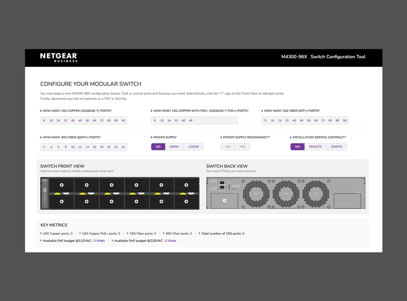
Task: Expand the 10G Copper ports question arrow
Action: [41, 111]
